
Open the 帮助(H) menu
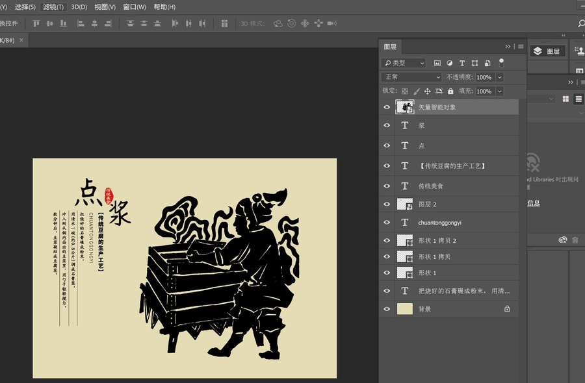164,7
